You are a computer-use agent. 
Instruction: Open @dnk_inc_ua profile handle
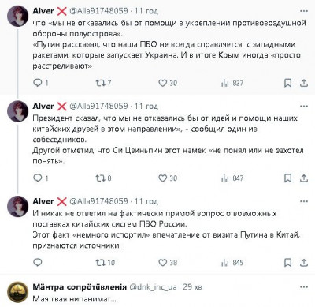click(154, 287)
